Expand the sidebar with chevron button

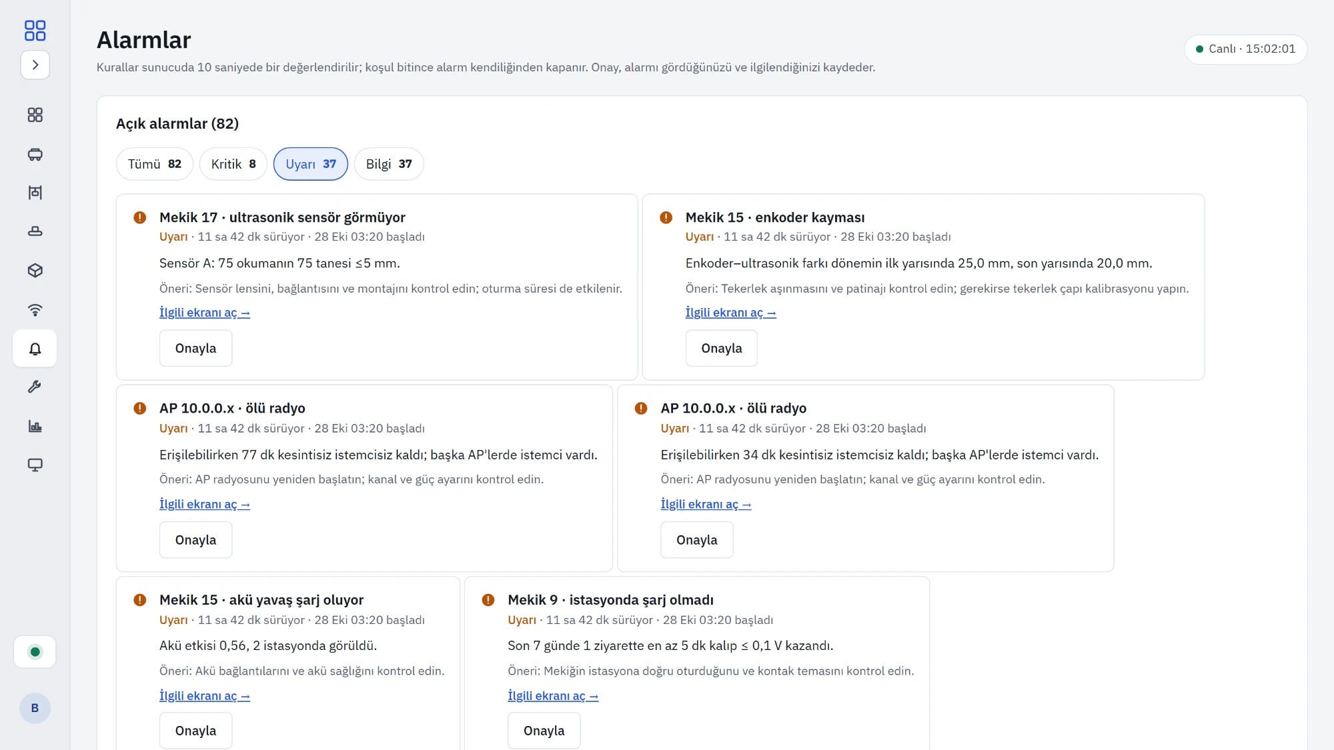[x=35, y=65]
